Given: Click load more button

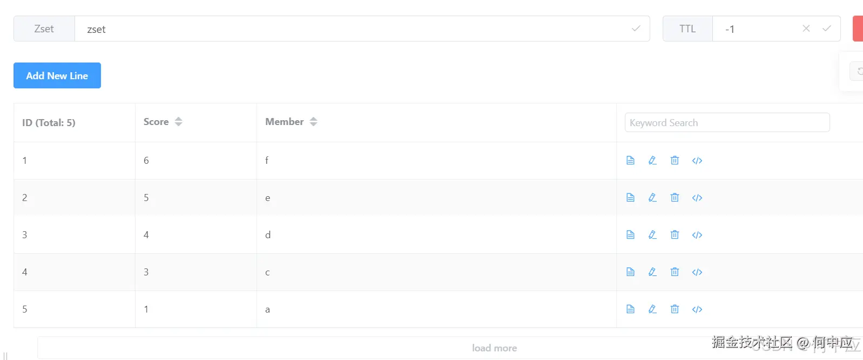Looking at the screenshot, I should [x=494, y=348].
